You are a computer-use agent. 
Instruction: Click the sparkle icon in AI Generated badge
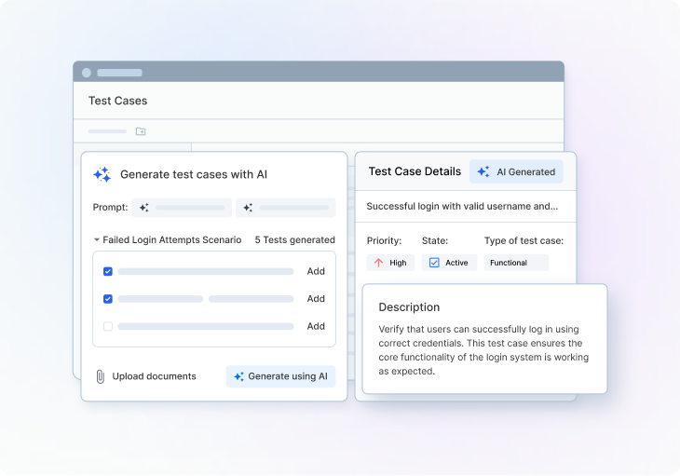click(483, 171)
